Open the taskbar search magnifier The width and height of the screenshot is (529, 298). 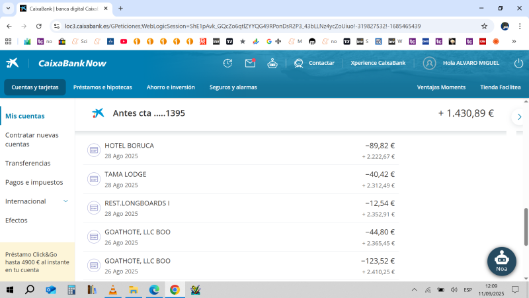(x=30, y=290)
